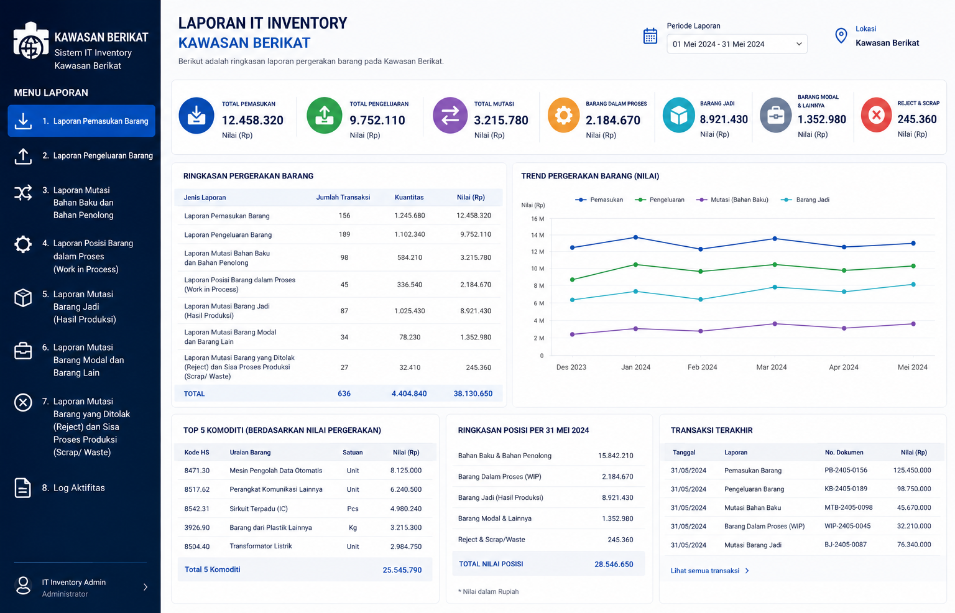Toggle Pemasukan series in chart legend
Screen dimensions: 955x613
(x=599, y=200)
